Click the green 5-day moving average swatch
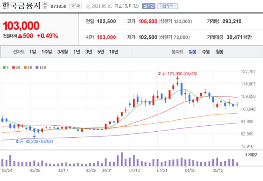The image size is (263, 181). [4, 67]
